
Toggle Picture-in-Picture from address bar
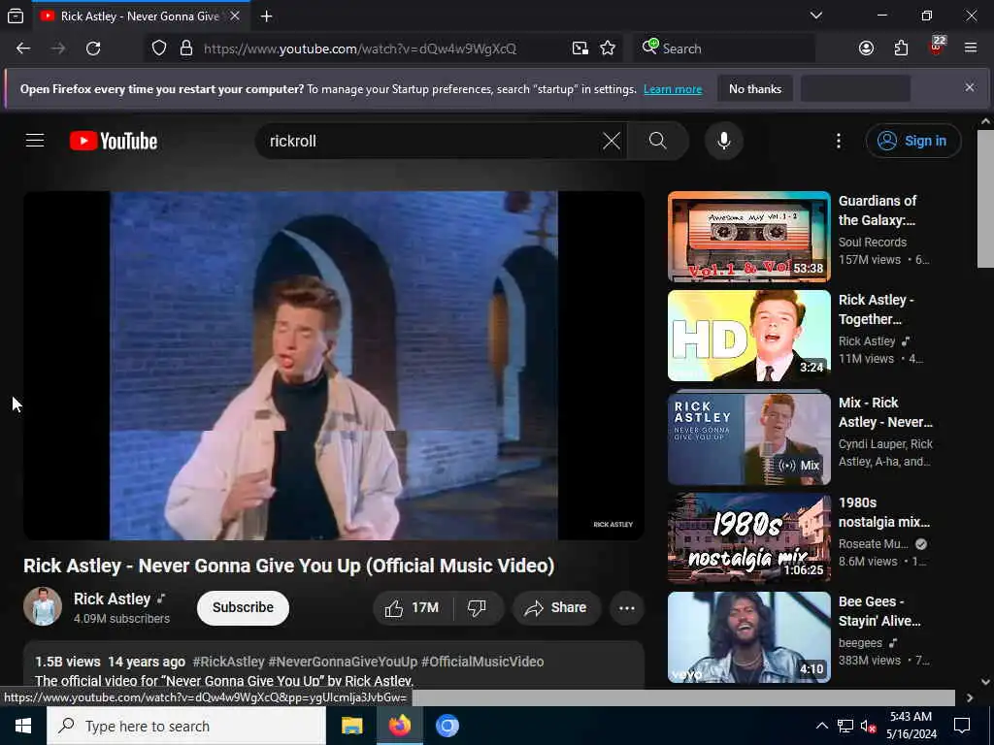580,49
